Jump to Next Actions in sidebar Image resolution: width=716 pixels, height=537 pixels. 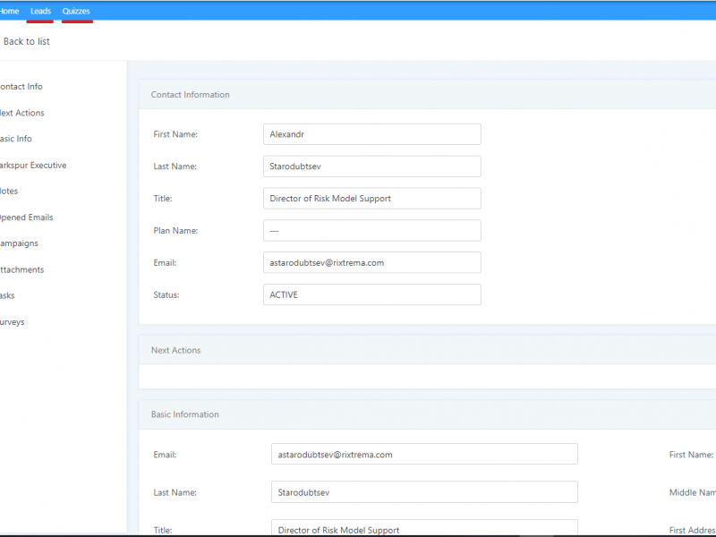(x=22, y=113)
